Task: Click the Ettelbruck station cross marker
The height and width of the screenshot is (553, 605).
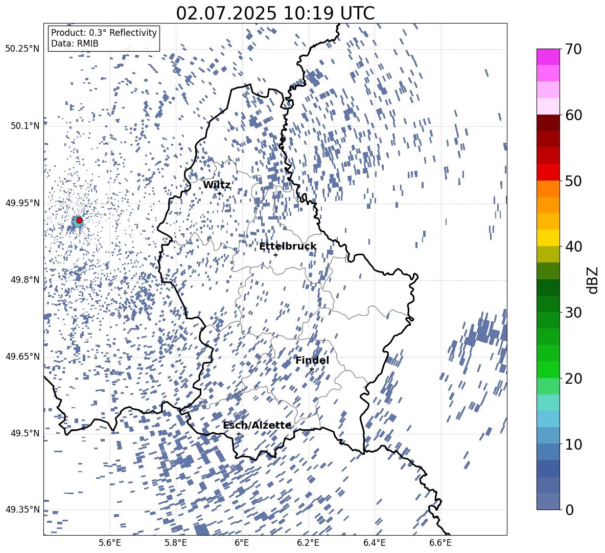Action: 275,255
